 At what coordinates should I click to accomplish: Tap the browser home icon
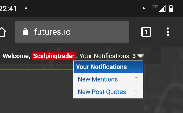3,32
